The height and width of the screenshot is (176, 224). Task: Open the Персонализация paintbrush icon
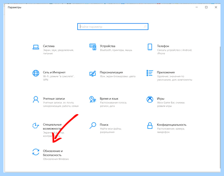coord(93,73)
